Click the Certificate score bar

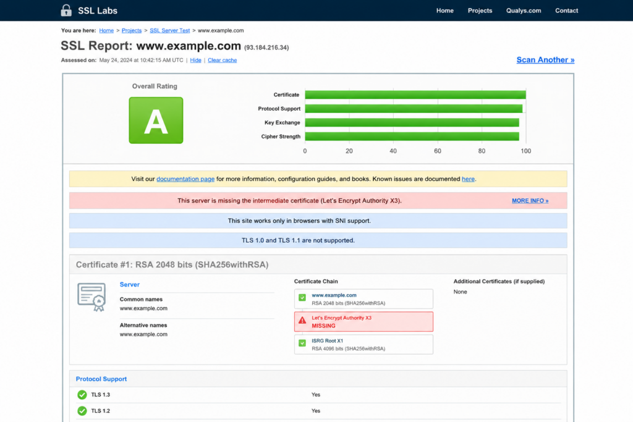[x=415, y=95]
